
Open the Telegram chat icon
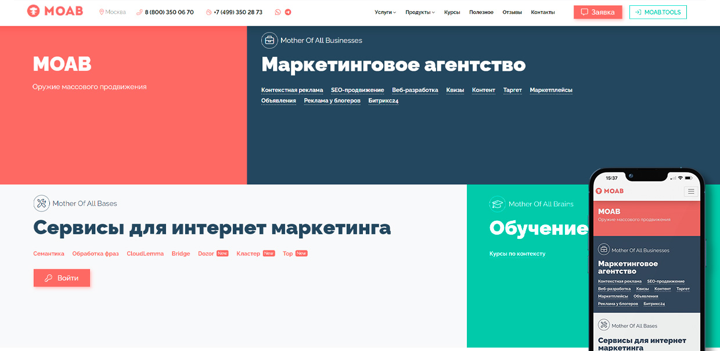tap(288, 12)
